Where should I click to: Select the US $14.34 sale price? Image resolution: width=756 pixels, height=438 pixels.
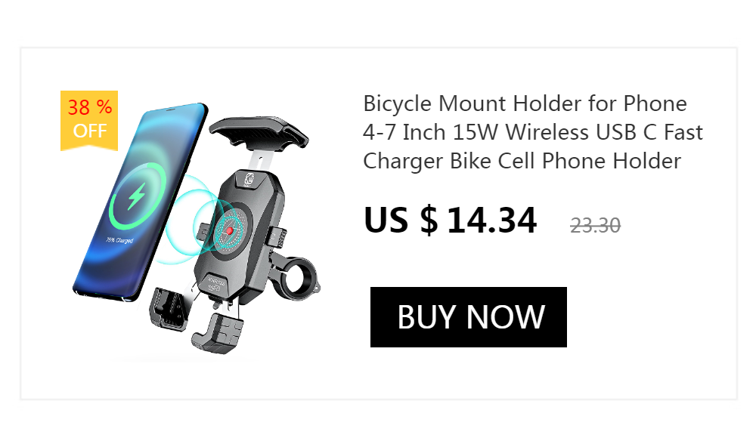tap(451, 221)
